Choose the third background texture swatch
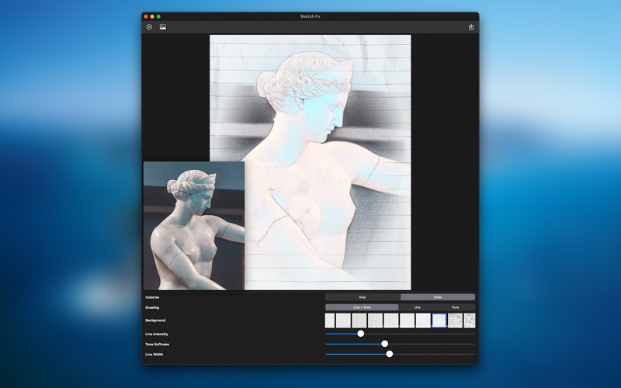Screen dimensions: 621x388 pyautogui.click(x=359, y=320)
